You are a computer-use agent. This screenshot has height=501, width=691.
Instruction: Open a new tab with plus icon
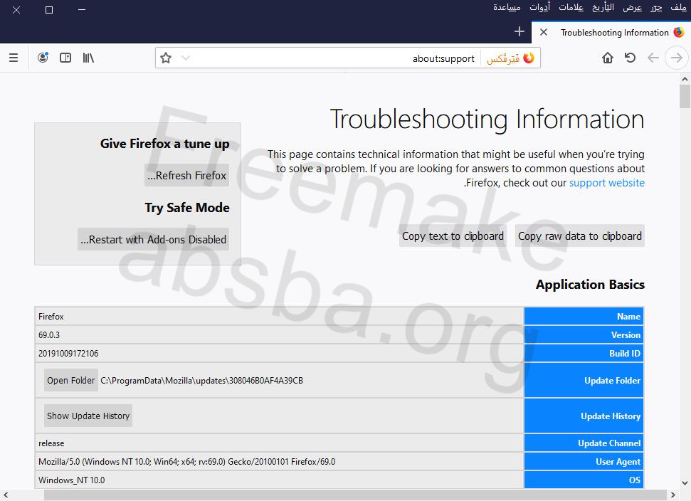pyautogui.click(x=519, y=32)
